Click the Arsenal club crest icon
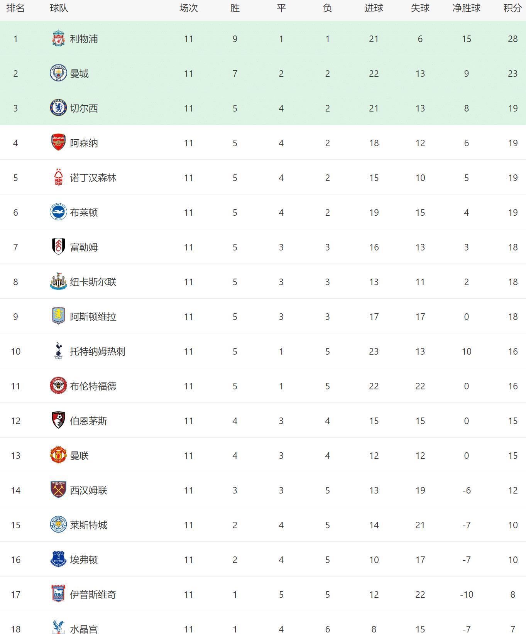Viewport: 526px width, 634px height. point(58,143)
